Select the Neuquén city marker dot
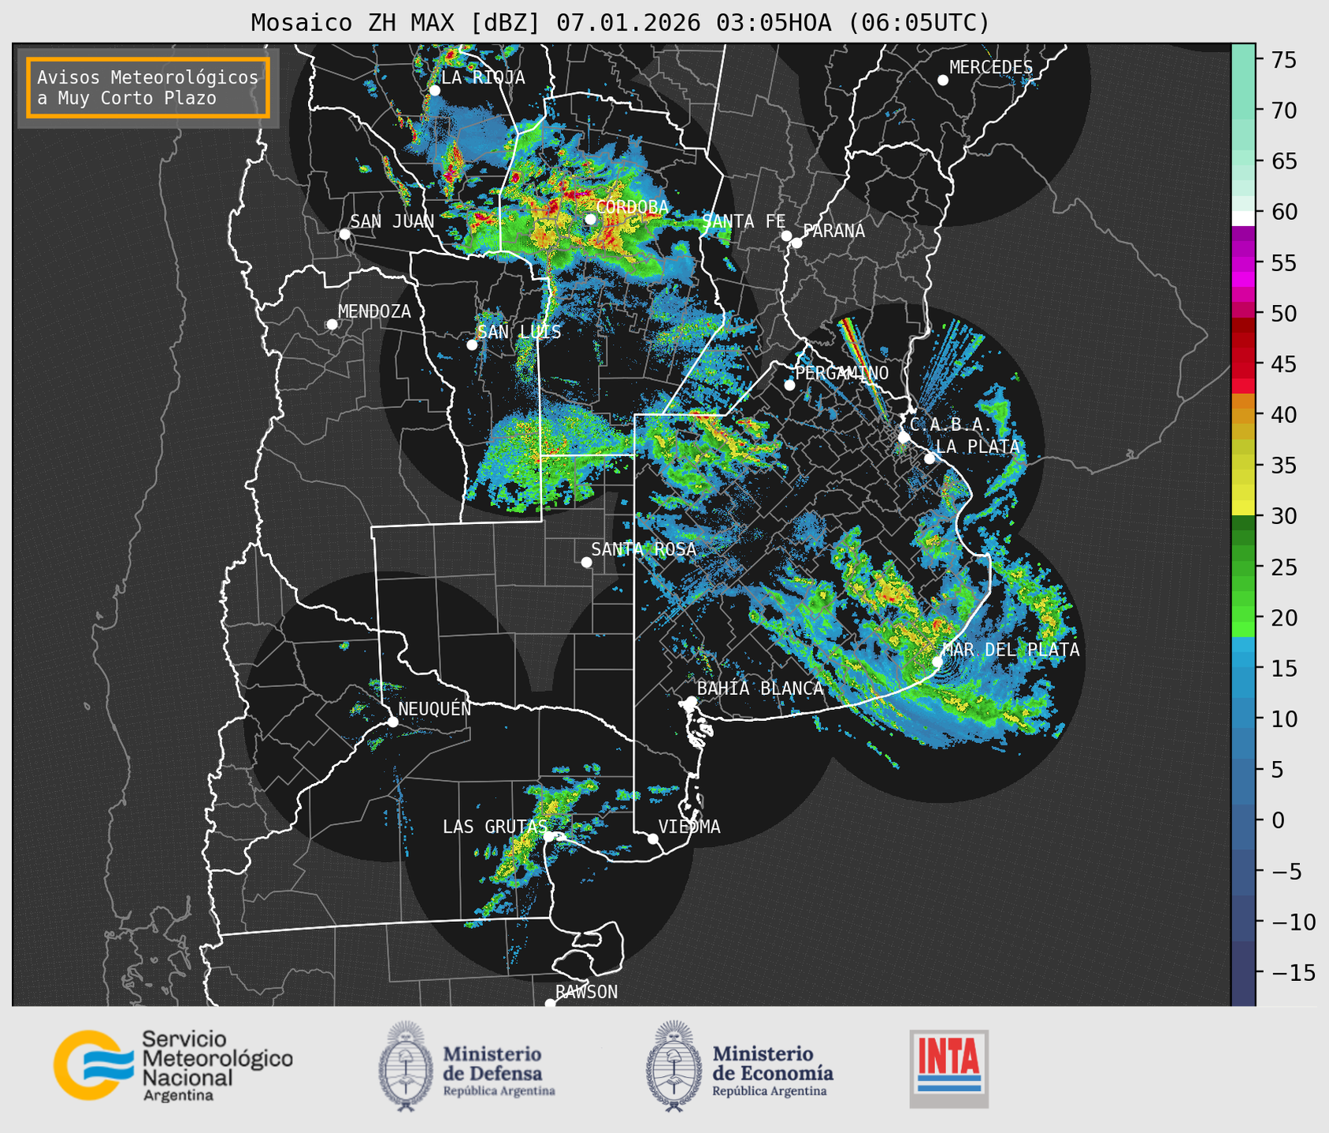The image size is (1329, 1133). (392, 722)
